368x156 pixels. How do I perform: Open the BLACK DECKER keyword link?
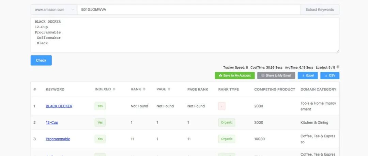pos(59,106)
